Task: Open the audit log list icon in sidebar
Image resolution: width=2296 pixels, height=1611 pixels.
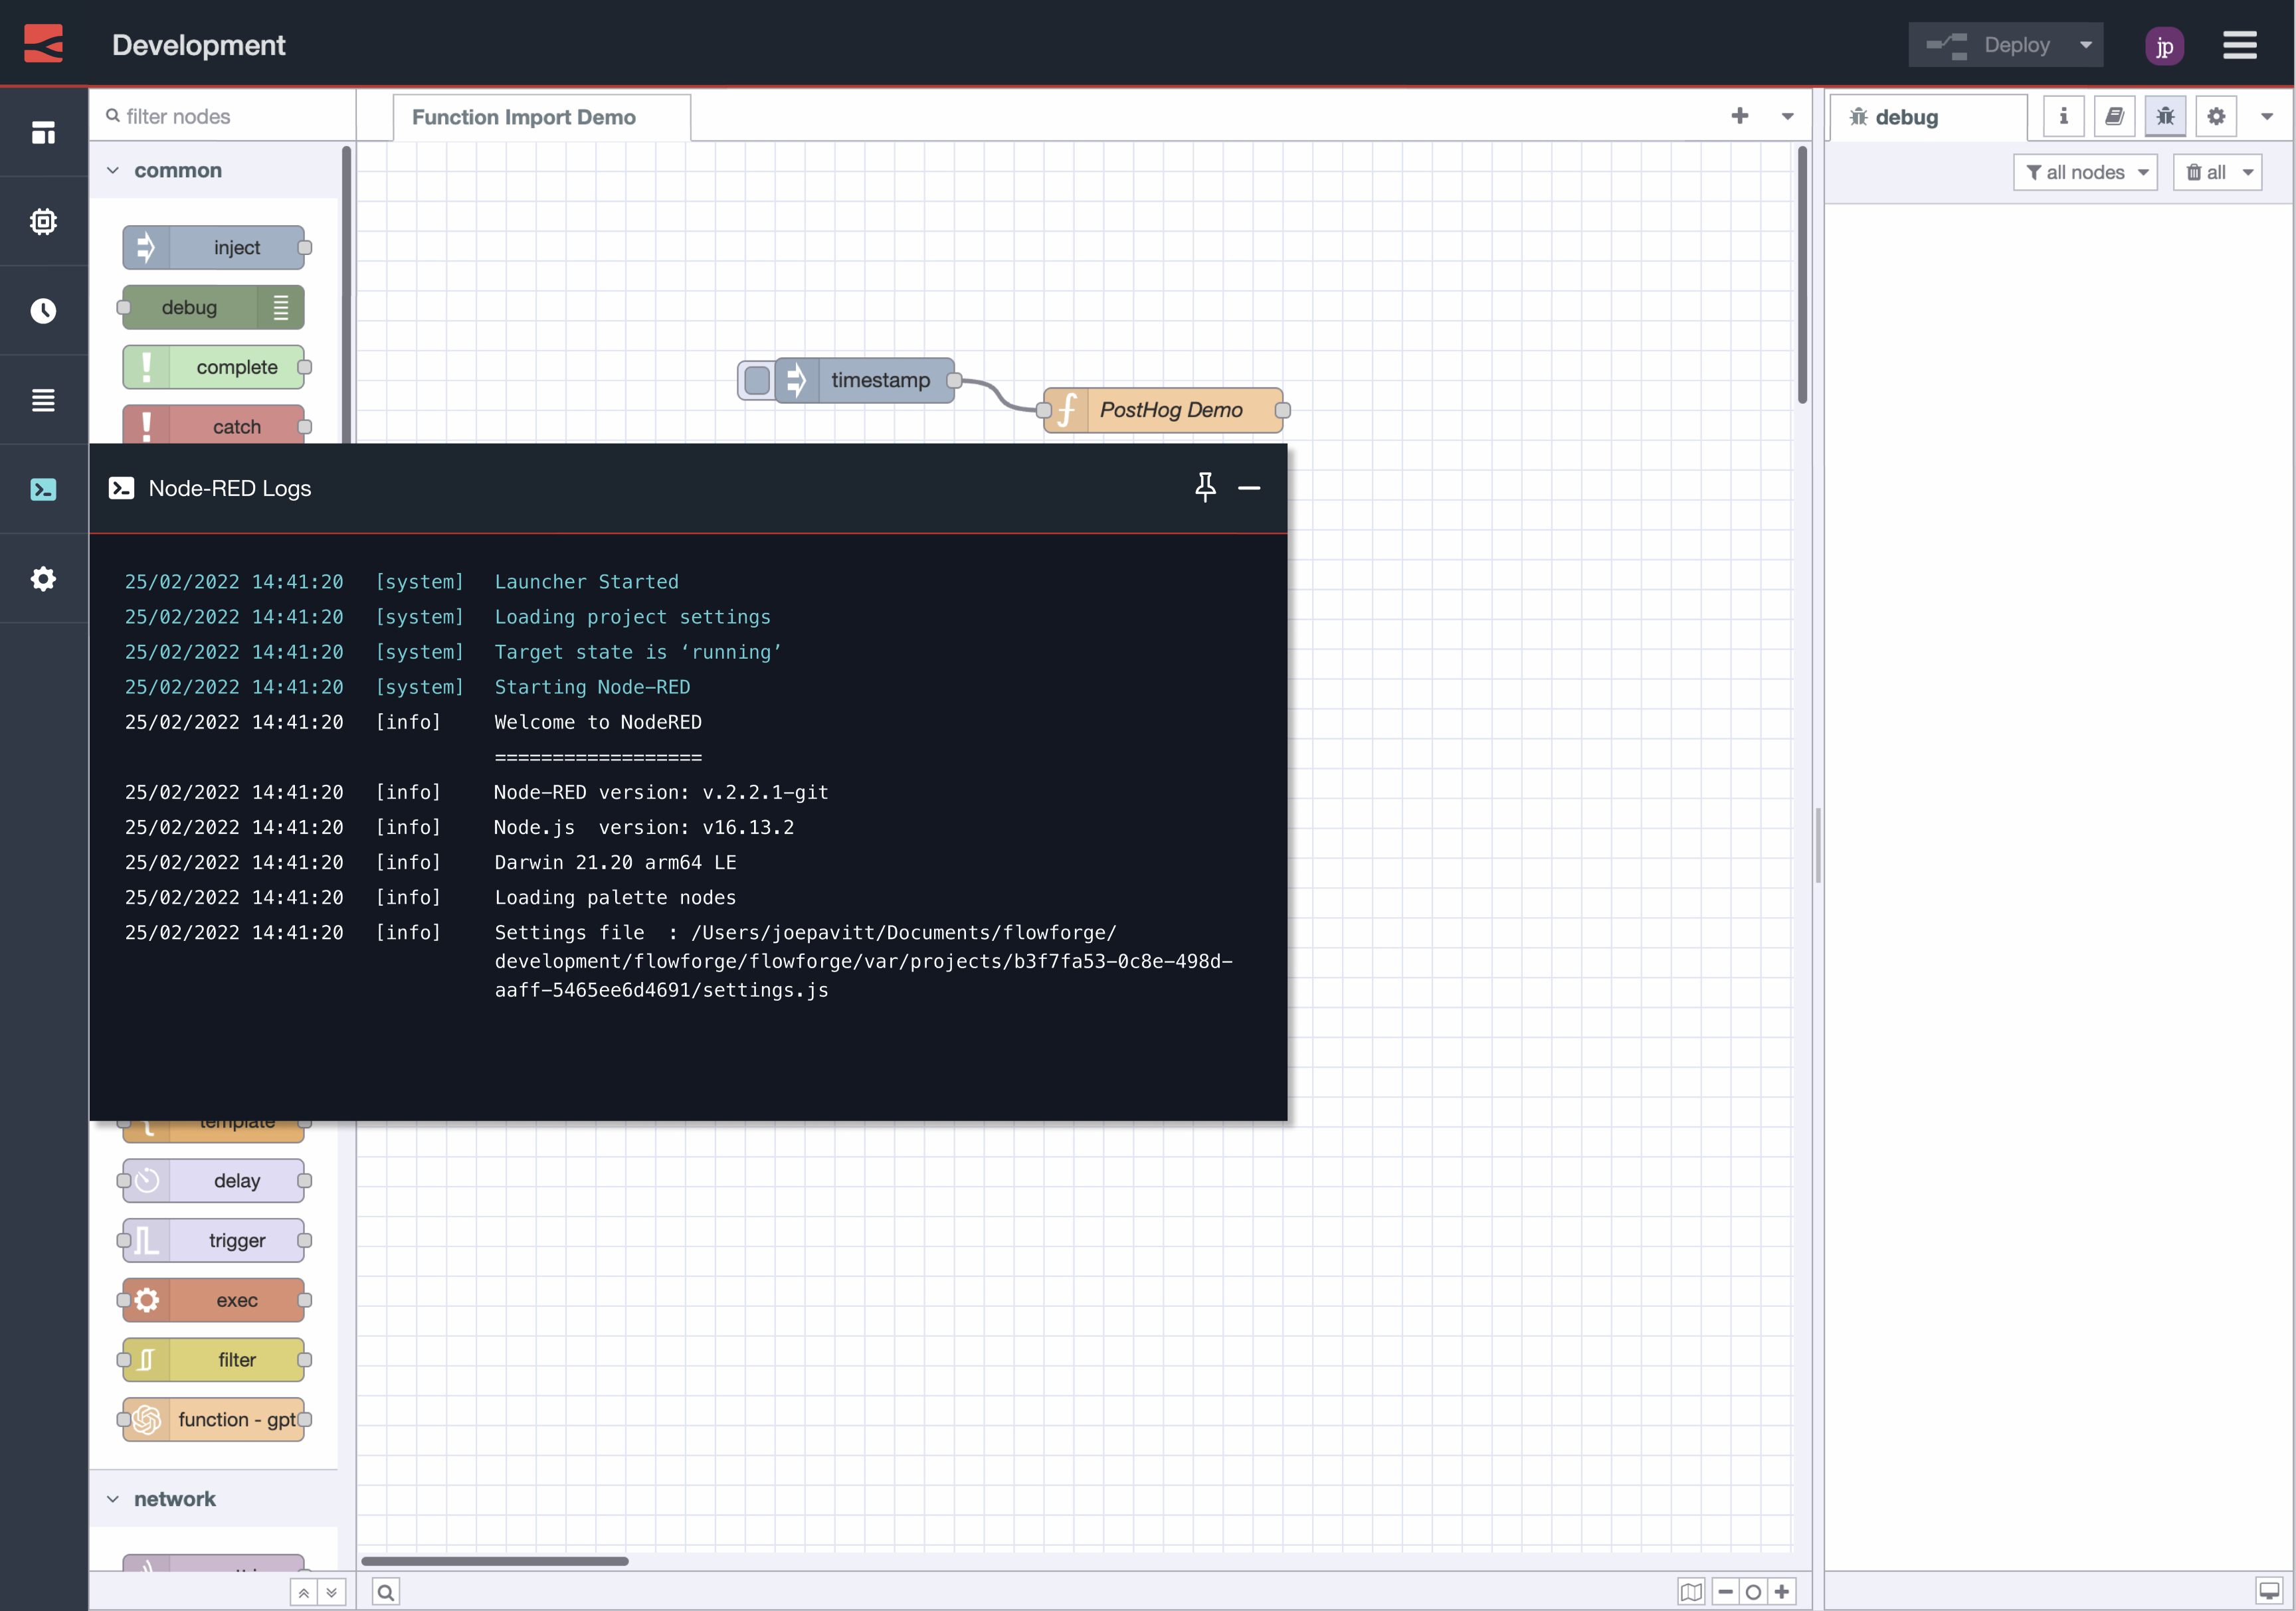Action: [44, 400]
